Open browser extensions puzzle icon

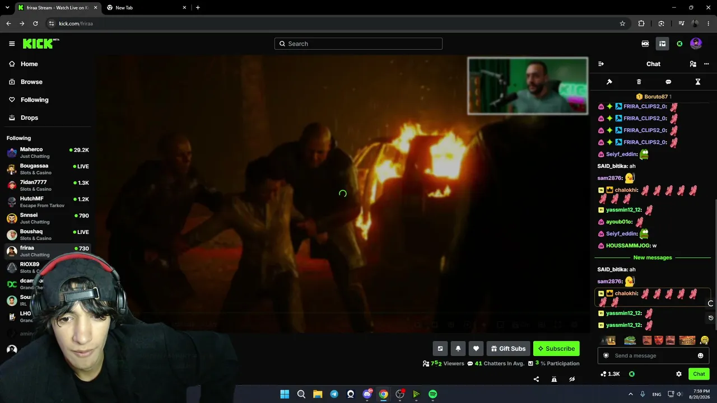(641, 24)
